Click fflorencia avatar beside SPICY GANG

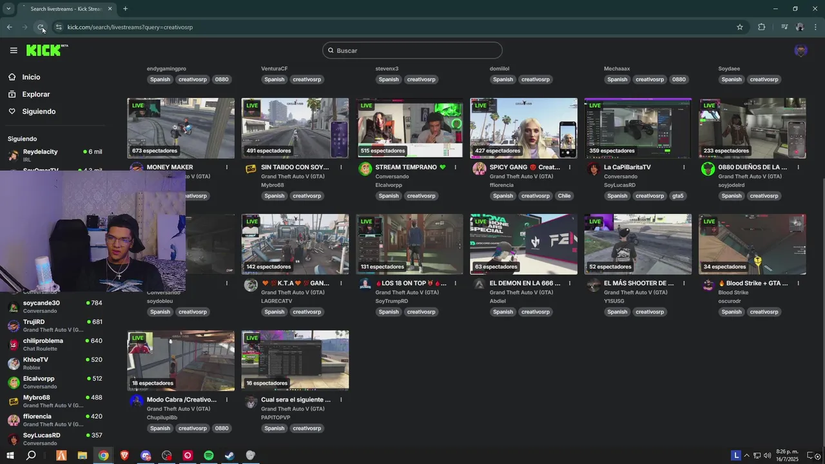[x=480, y=169]
